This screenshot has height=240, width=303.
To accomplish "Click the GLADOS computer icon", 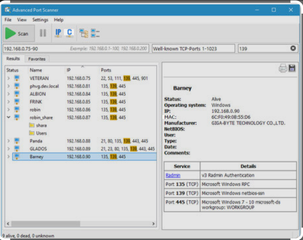I will click(x=17, y=149).
